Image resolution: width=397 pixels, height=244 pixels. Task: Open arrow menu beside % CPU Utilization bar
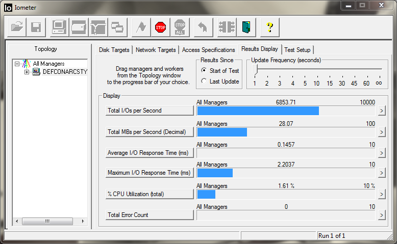(x=381, y=194)
